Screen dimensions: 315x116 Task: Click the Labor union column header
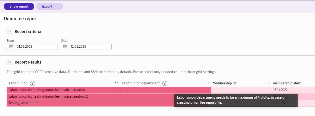[18, 83]
